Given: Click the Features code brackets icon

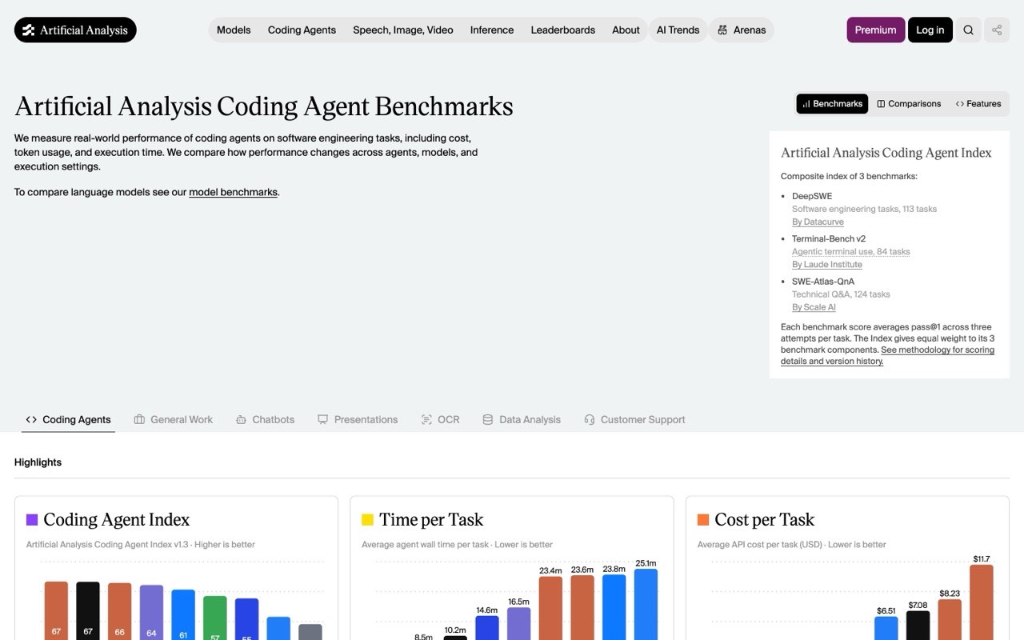Looking at the screenshot, I should coord(959,104).
